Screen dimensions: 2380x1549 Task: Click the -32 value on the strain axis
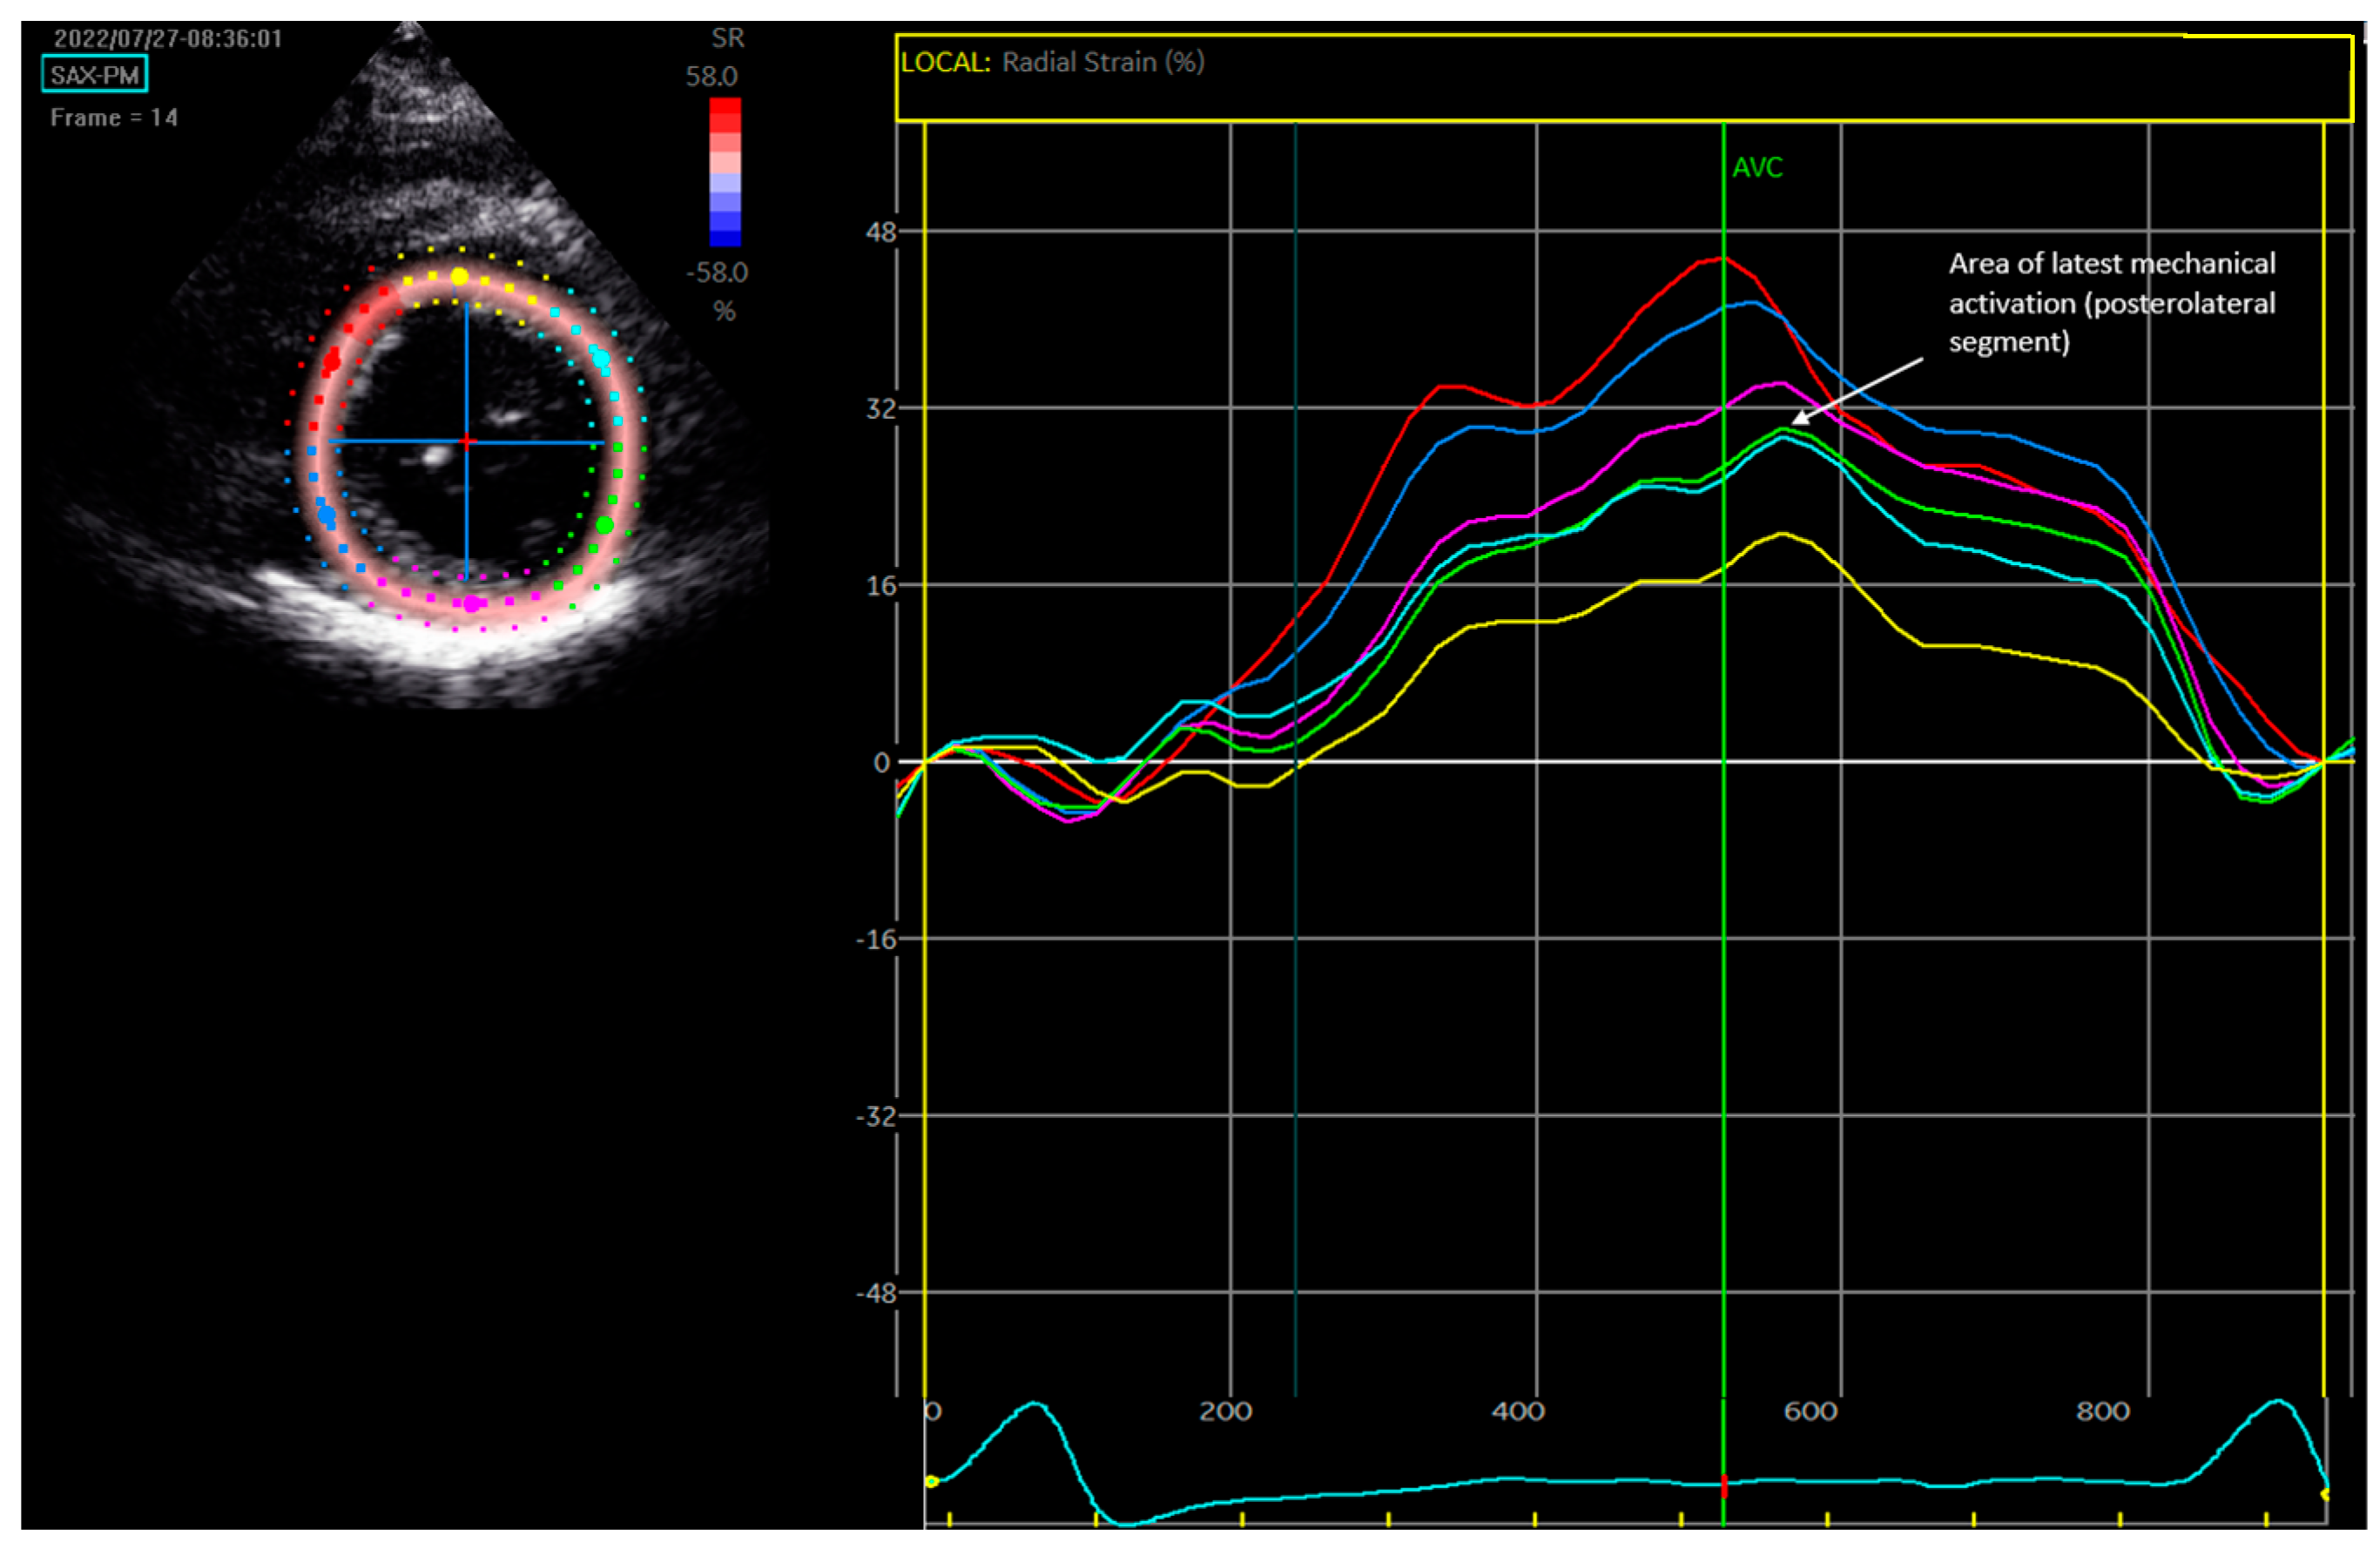(x=875, y=1117)
